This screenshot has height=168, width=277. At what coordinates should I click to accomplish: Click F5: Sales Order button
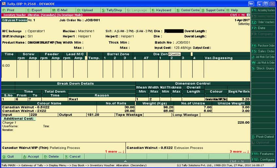(263, 51)
